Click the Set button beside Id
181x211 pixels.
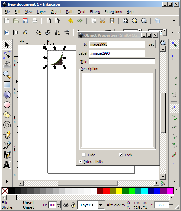point(151,44)
